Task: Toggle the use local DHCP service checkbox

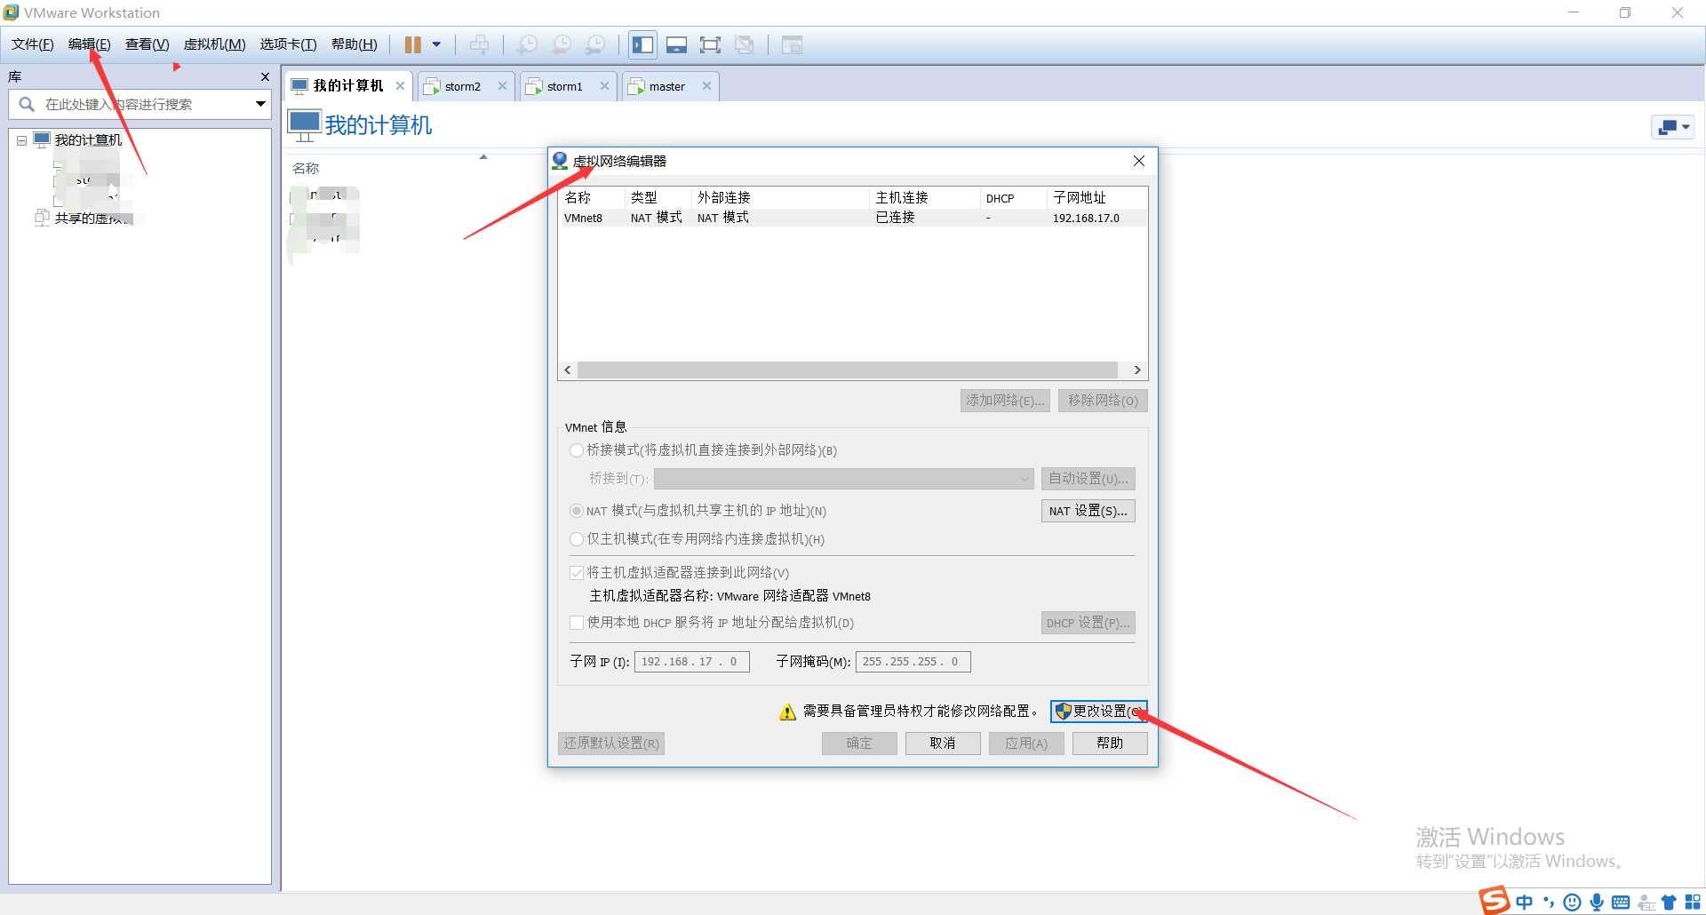Action: (577, 623)
